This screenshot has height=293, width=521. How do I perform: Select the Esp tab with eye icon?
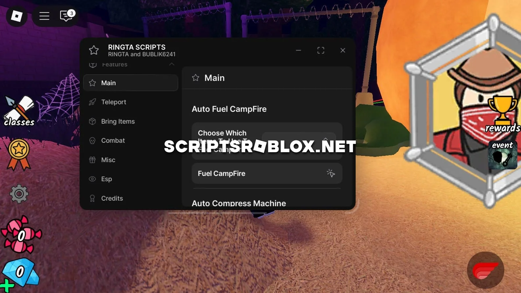106,179
